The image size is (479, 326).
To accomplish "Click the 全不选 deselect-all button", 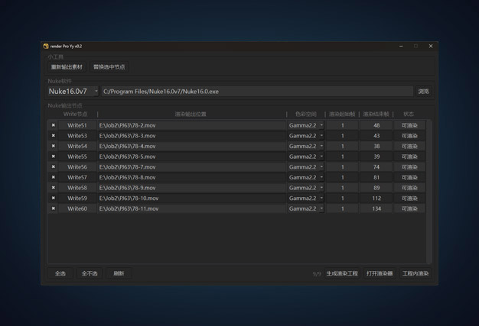I will pyautogui.click(x=90, y=273).
